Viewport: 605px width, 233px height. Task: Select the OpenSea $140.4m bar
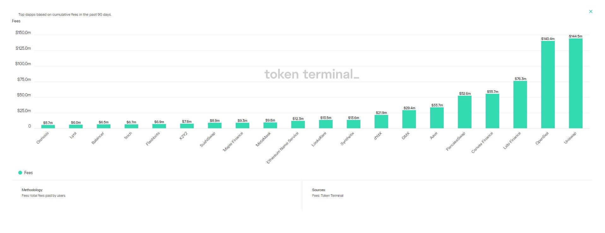548,85
